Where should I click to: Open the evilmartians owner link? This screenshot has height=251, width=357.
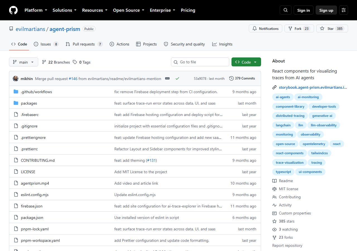click(30, 29)
